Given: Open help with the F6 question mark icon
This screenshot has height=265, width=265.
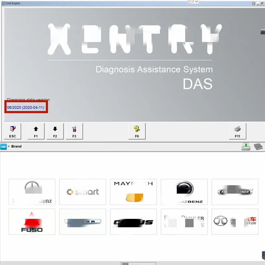Looking at the screenshot, I should 137,131.
